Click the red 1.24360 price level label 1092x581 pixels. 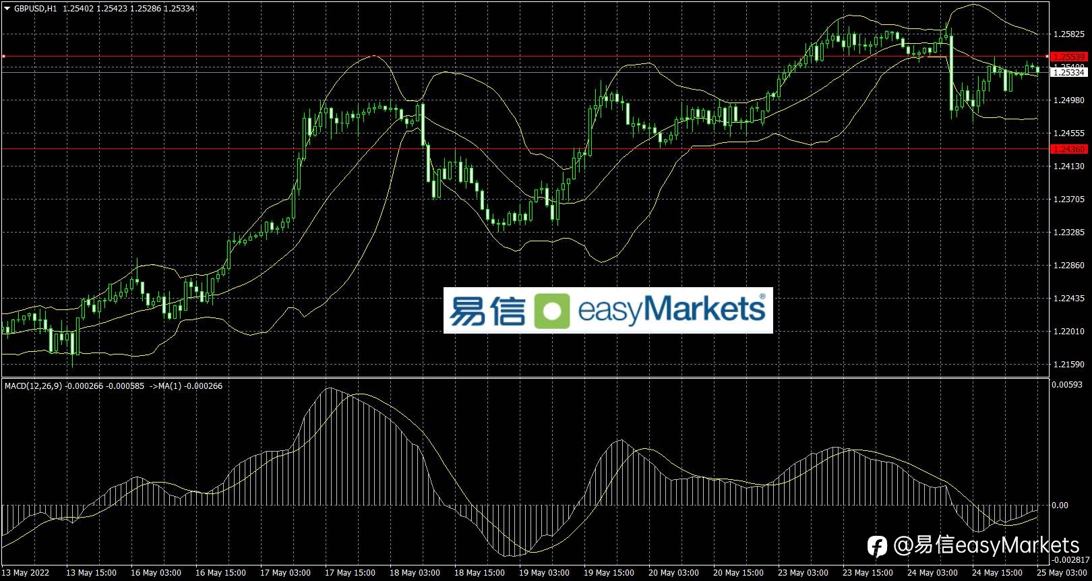[x=1068, y=149]
